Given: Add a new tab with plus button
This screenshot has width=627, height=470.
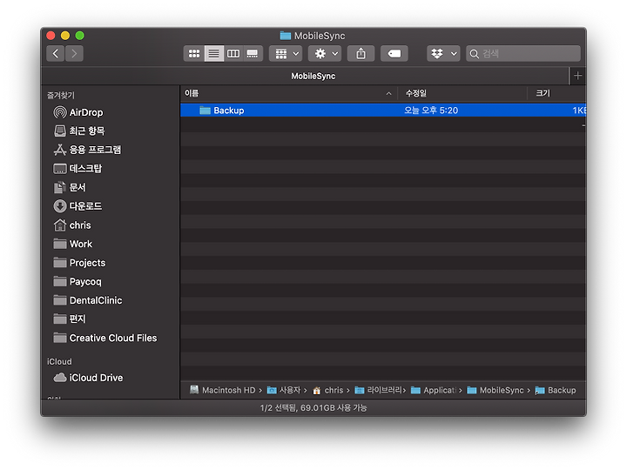Looking at the screenshot, I should 577,76.
